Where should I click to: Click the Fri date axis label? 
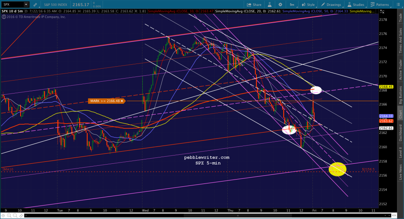coord(314,210)
